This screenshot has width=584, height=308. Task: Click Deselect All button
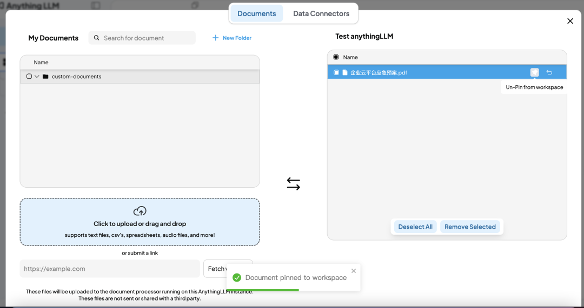(x=415, y=227)
